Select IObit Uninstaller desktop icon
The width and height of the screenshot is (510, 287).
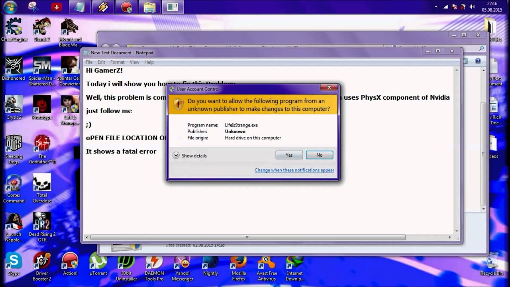(126, 267)
